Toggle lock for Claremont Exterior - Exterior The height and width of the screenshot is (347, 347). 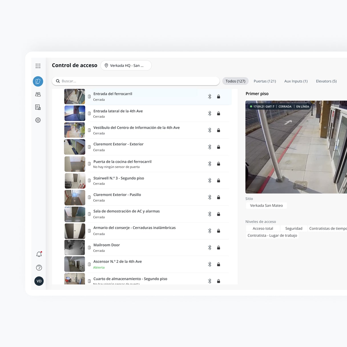pyautogui.click(x=219, y=147)
